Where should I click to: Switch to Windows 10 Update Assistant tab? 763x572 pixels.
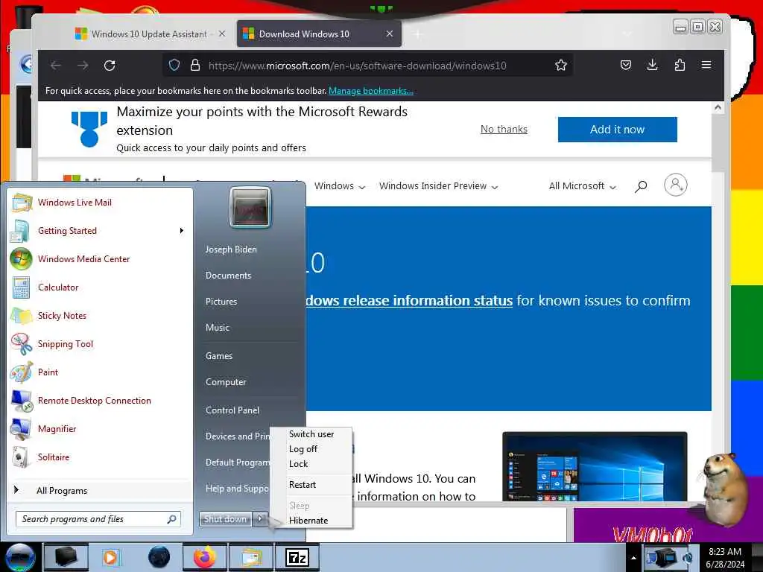(x=148, y=34)
